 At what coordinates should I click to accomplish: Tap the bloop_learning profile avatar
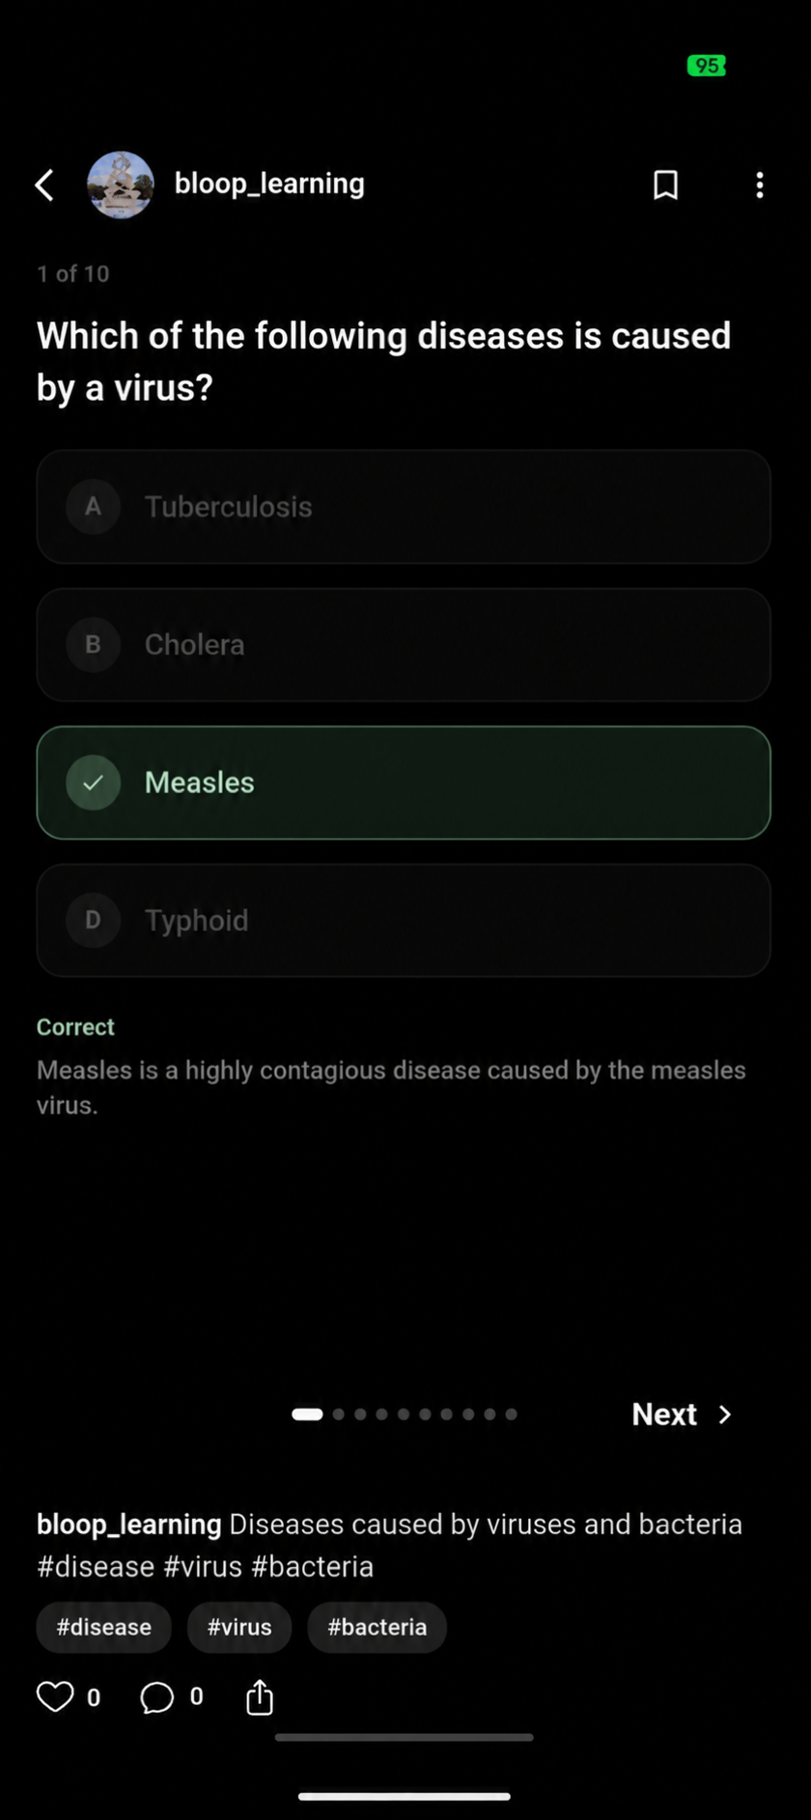click(x=121, y=184)
